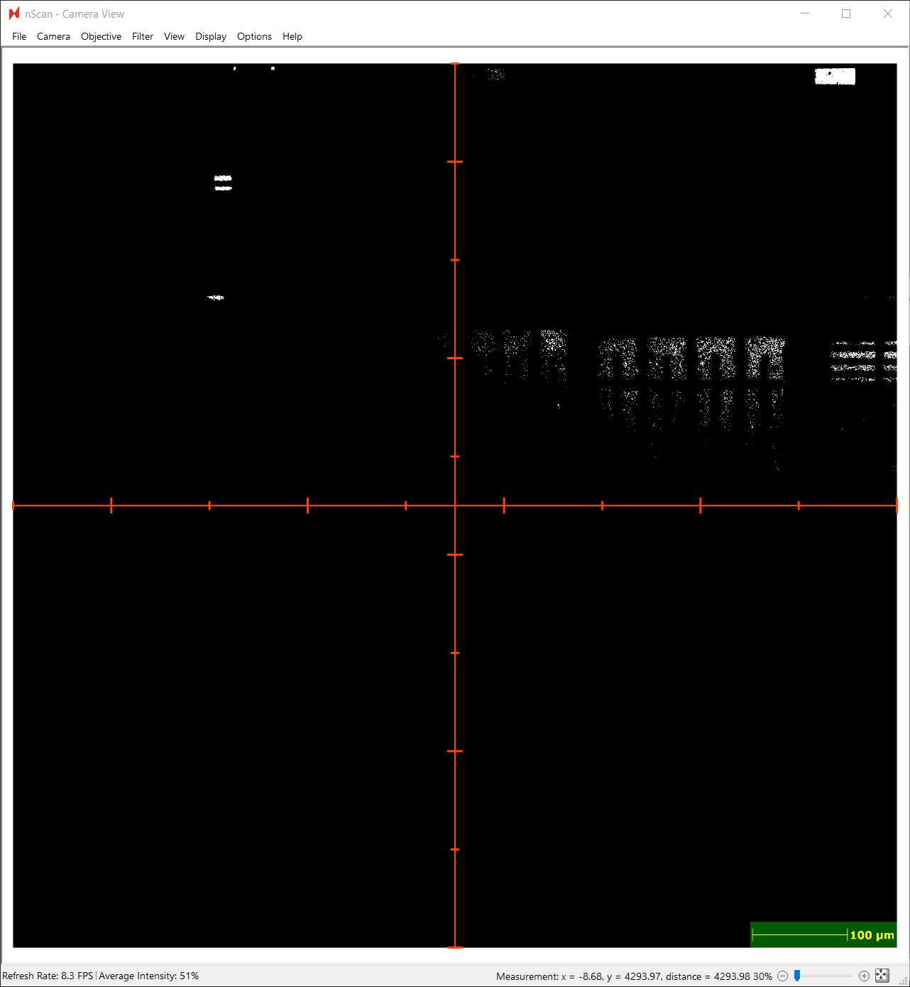Open the View menu
The height and width of the screenshot is (987, 910).
[x=174, y=36]
